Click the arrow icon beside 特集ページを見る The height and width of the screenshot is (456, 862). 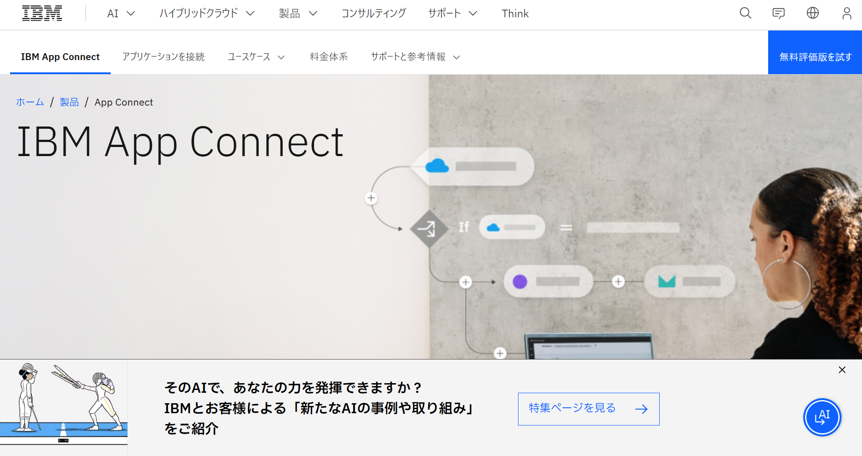[x=642, y=409]
